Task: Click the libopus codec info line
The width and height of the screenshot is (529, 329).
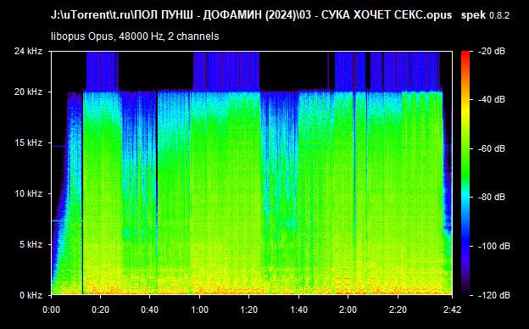Action: [x=135, y=36]
